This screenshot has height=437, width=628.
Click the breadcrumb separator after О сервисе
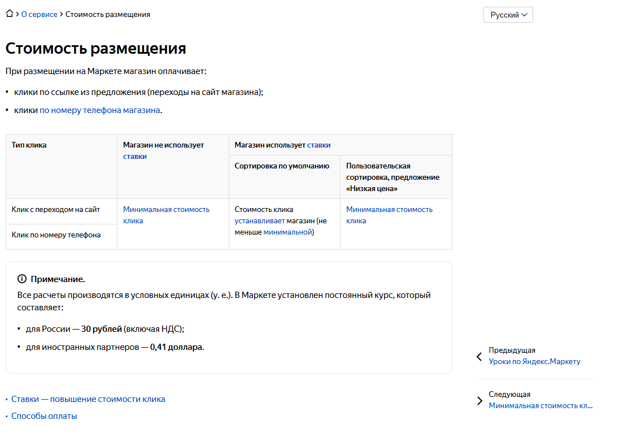point(60,14)
